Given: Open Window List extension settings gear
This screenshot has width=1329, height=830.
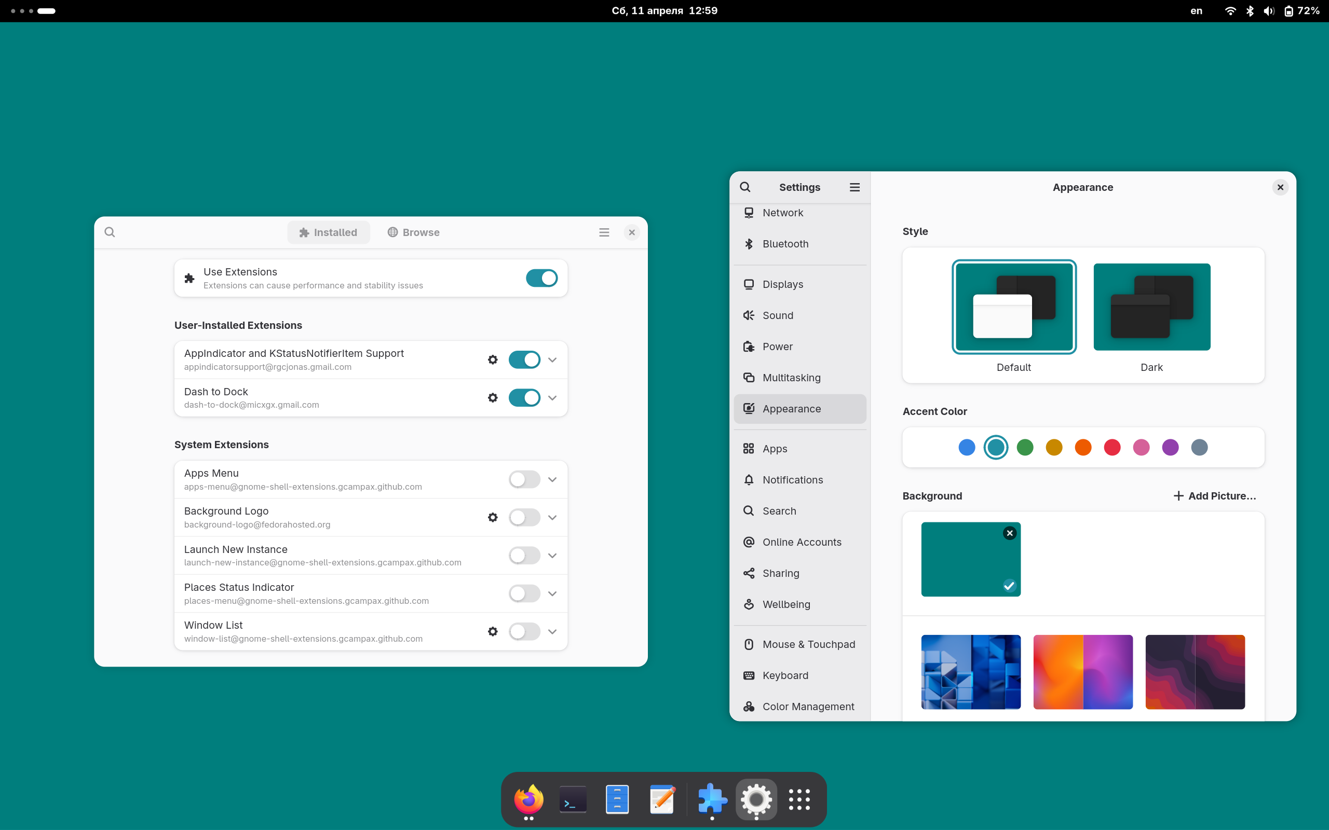Looking at the screenshot, I should pyautogui.click(x=493, y=632).
